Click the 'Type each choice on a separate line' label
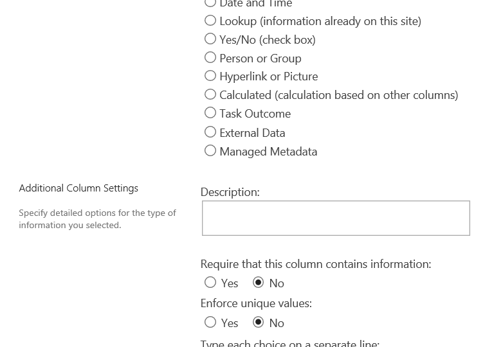494x347 pixels. click(289, 343)
